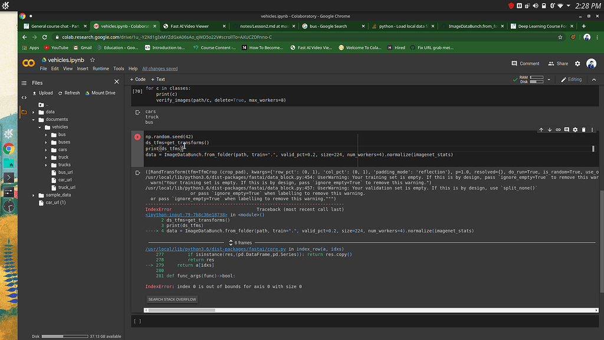
Task: Expand the bus folder
Action: [x=45, y=134]
